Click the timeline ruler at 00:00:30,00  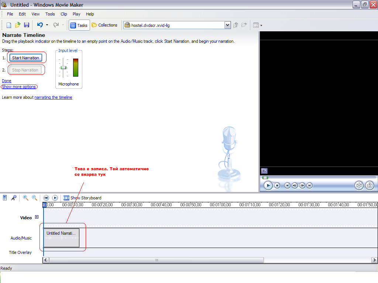tap(132, 205)
